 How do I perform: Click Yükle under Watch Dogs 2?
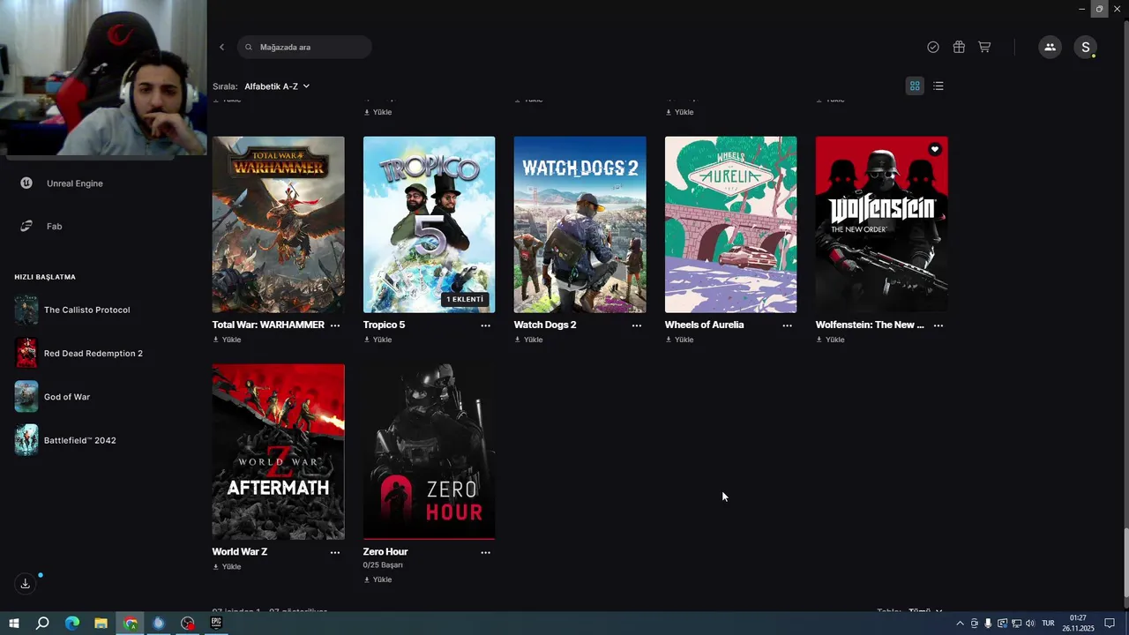pyautogui.click(x=528, y=340)
